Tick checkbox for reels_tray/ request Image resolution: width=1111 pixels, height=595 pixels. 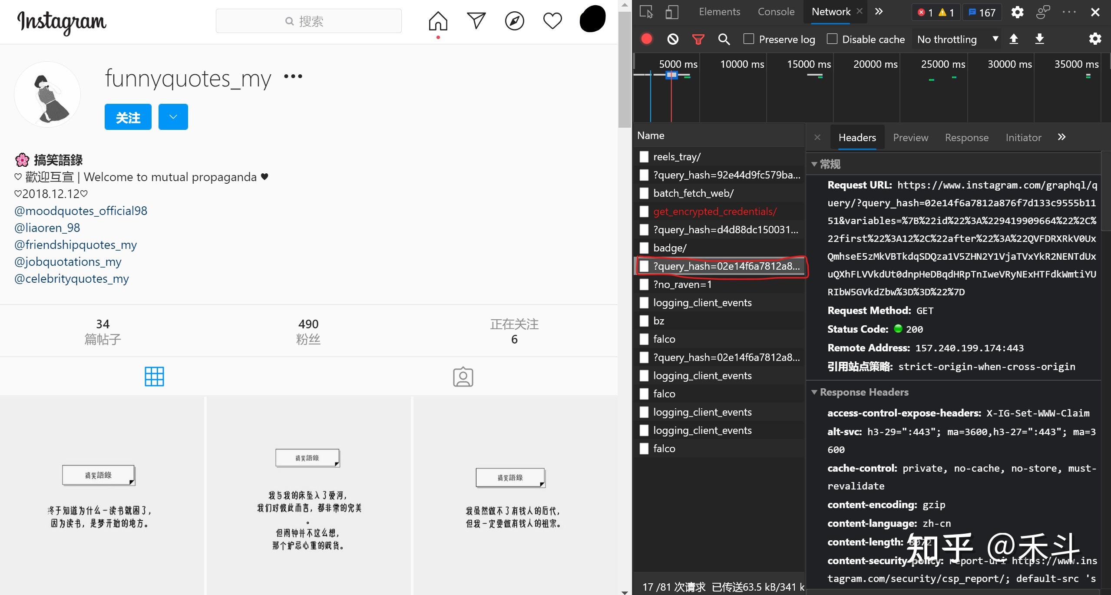pos(644,157)
